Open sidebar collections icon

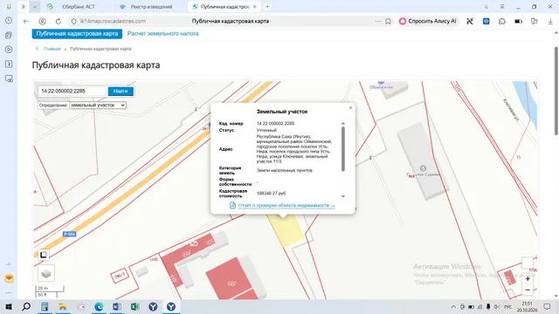(x=9, y=35)
